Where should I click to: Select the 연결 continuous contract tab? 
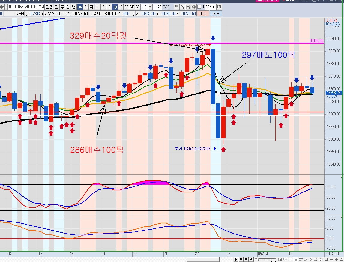[49, 7]
